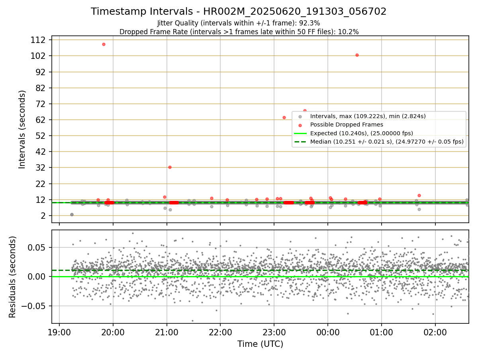Click the solid green line sample in the legend
Viewport: 478px width, 358px height.
300,133
